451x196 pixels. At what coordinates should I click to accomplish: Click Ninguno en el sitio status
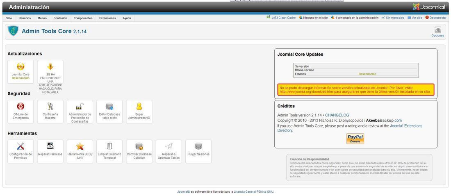click(x=313, y=18)
